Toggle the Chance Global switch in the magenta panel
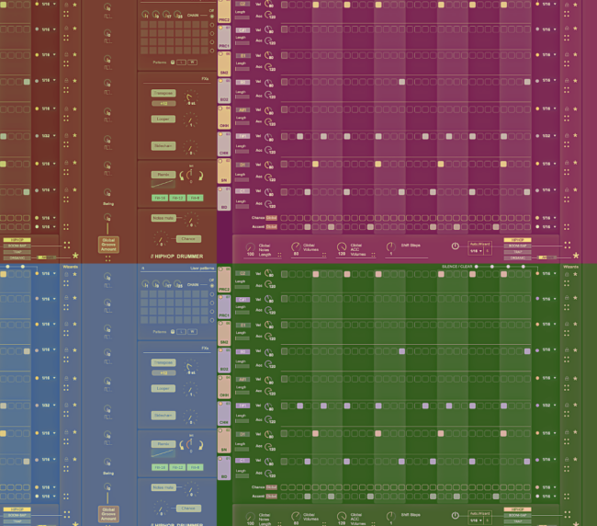Screen dimensions: 597x526 (x=272, y=218)
